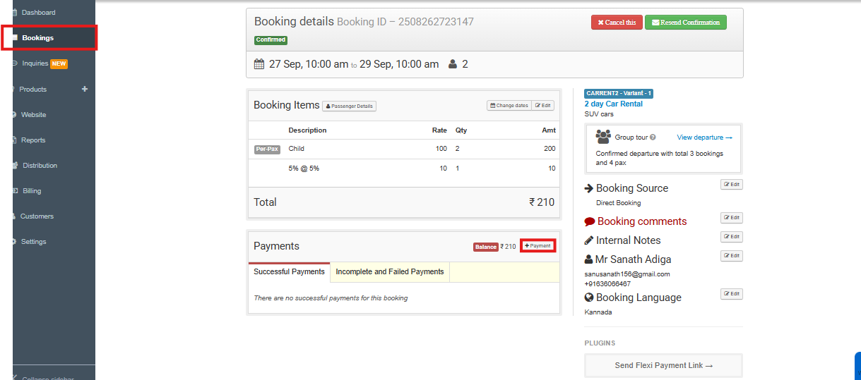This screenshot has height=380, width=861.
Task: Open the 2 day Car Rental link
Action: pos(613,104)
